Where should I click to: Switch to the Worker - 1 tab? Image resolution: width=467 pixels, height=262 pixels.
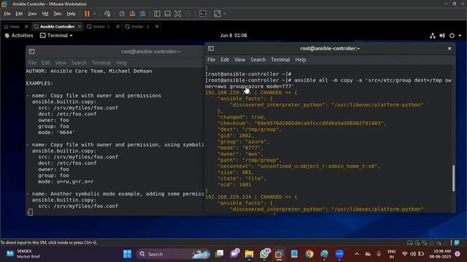click(101, 26)
